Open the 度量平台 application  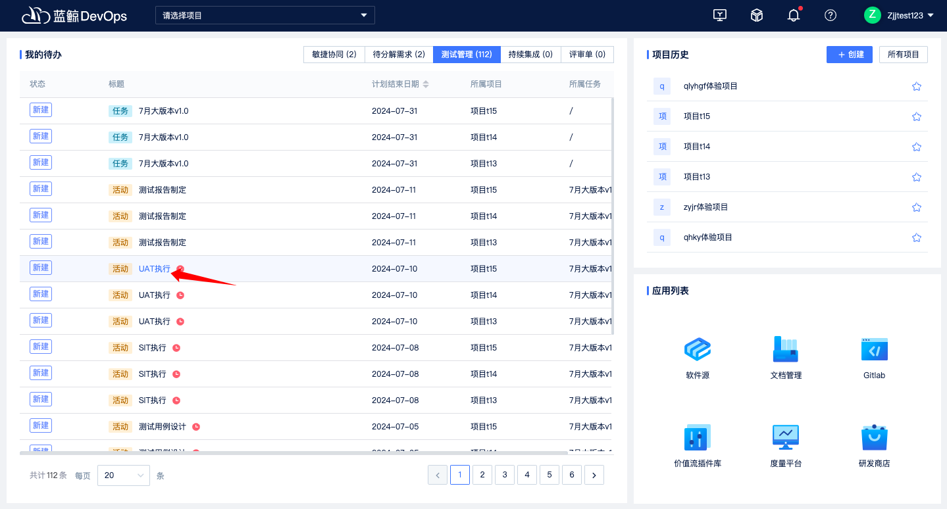pyautogui.click(x=786, y=446)
